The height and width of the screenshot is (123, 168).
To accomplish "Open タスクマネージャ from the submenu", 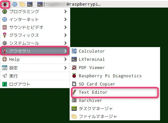I will point(115,109).
